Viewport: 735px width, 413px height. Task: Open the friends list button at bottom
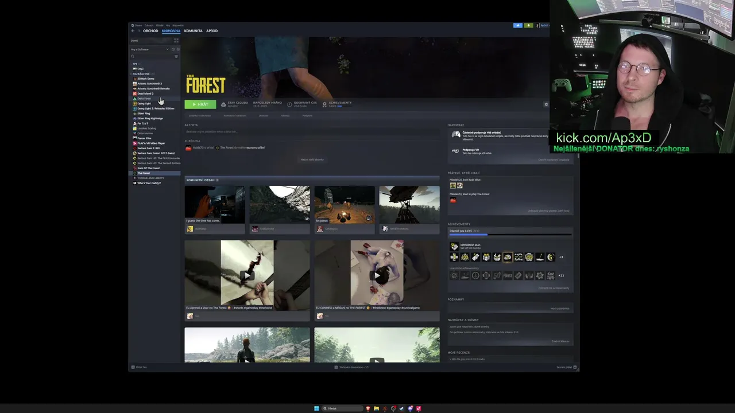pos(566,367)
